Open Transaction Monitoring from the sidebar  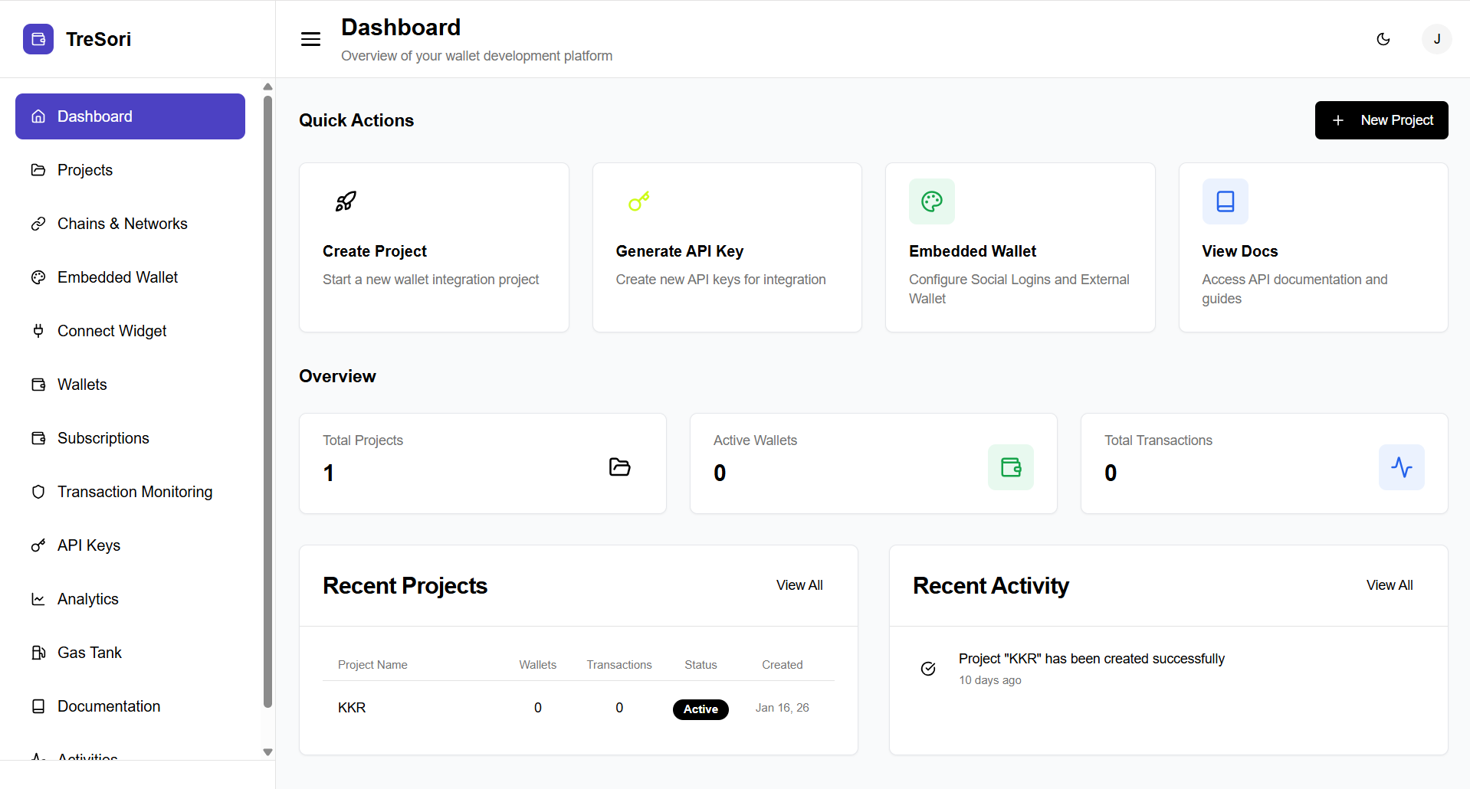[135, 492]
